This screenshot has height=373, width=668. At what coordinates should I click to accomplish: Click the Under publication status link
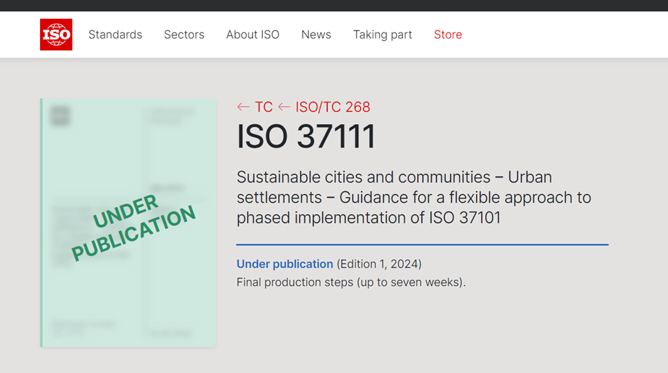(284, 264)
